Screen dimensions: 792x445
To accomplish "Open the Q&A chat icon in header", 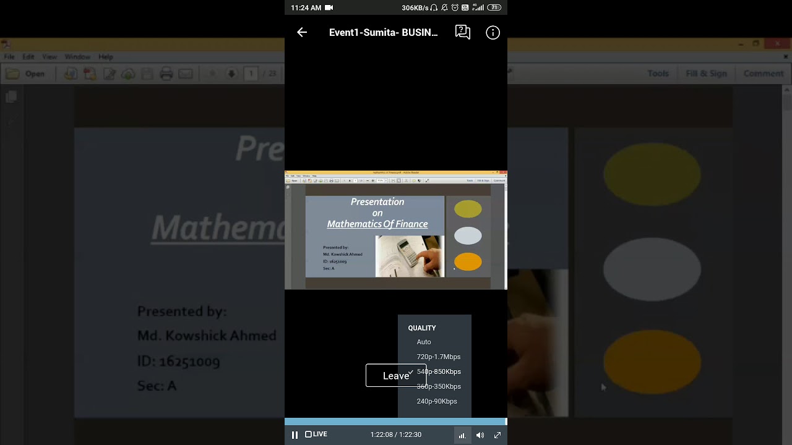I will [463, 33].
